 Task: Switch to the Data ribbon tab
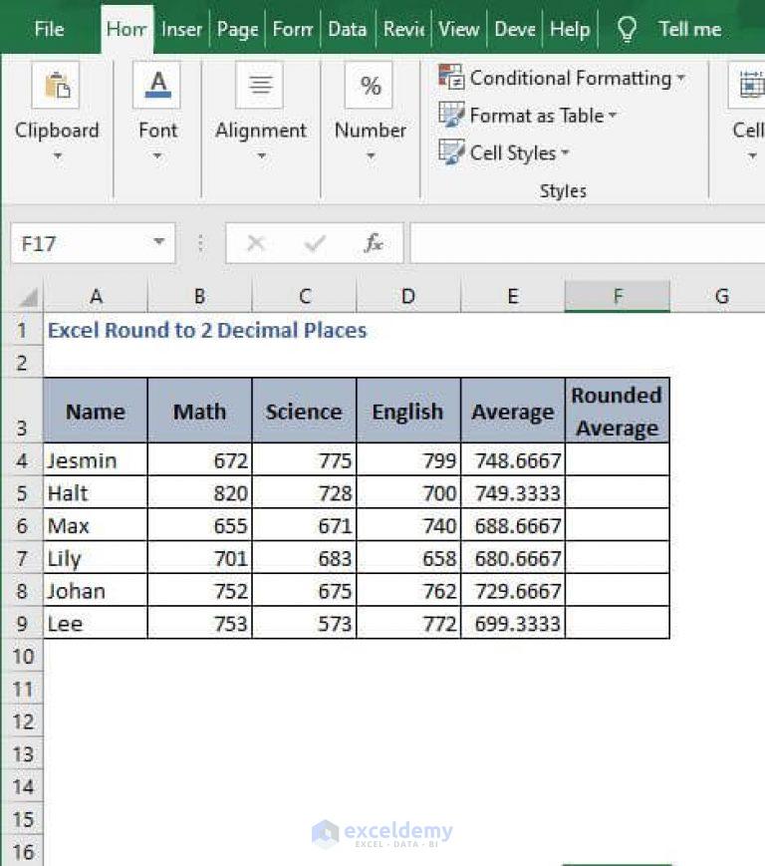point(348,29)
